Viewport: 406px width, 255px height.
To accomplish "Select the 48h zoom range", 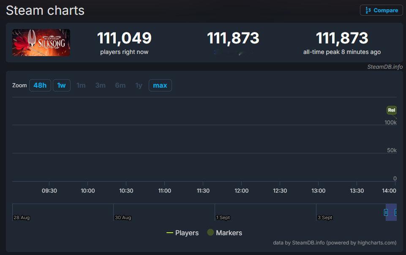I will pos(40,85).
